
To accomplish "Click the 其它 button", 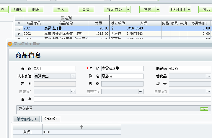I will pyautogui.click(x=148, y=9).
